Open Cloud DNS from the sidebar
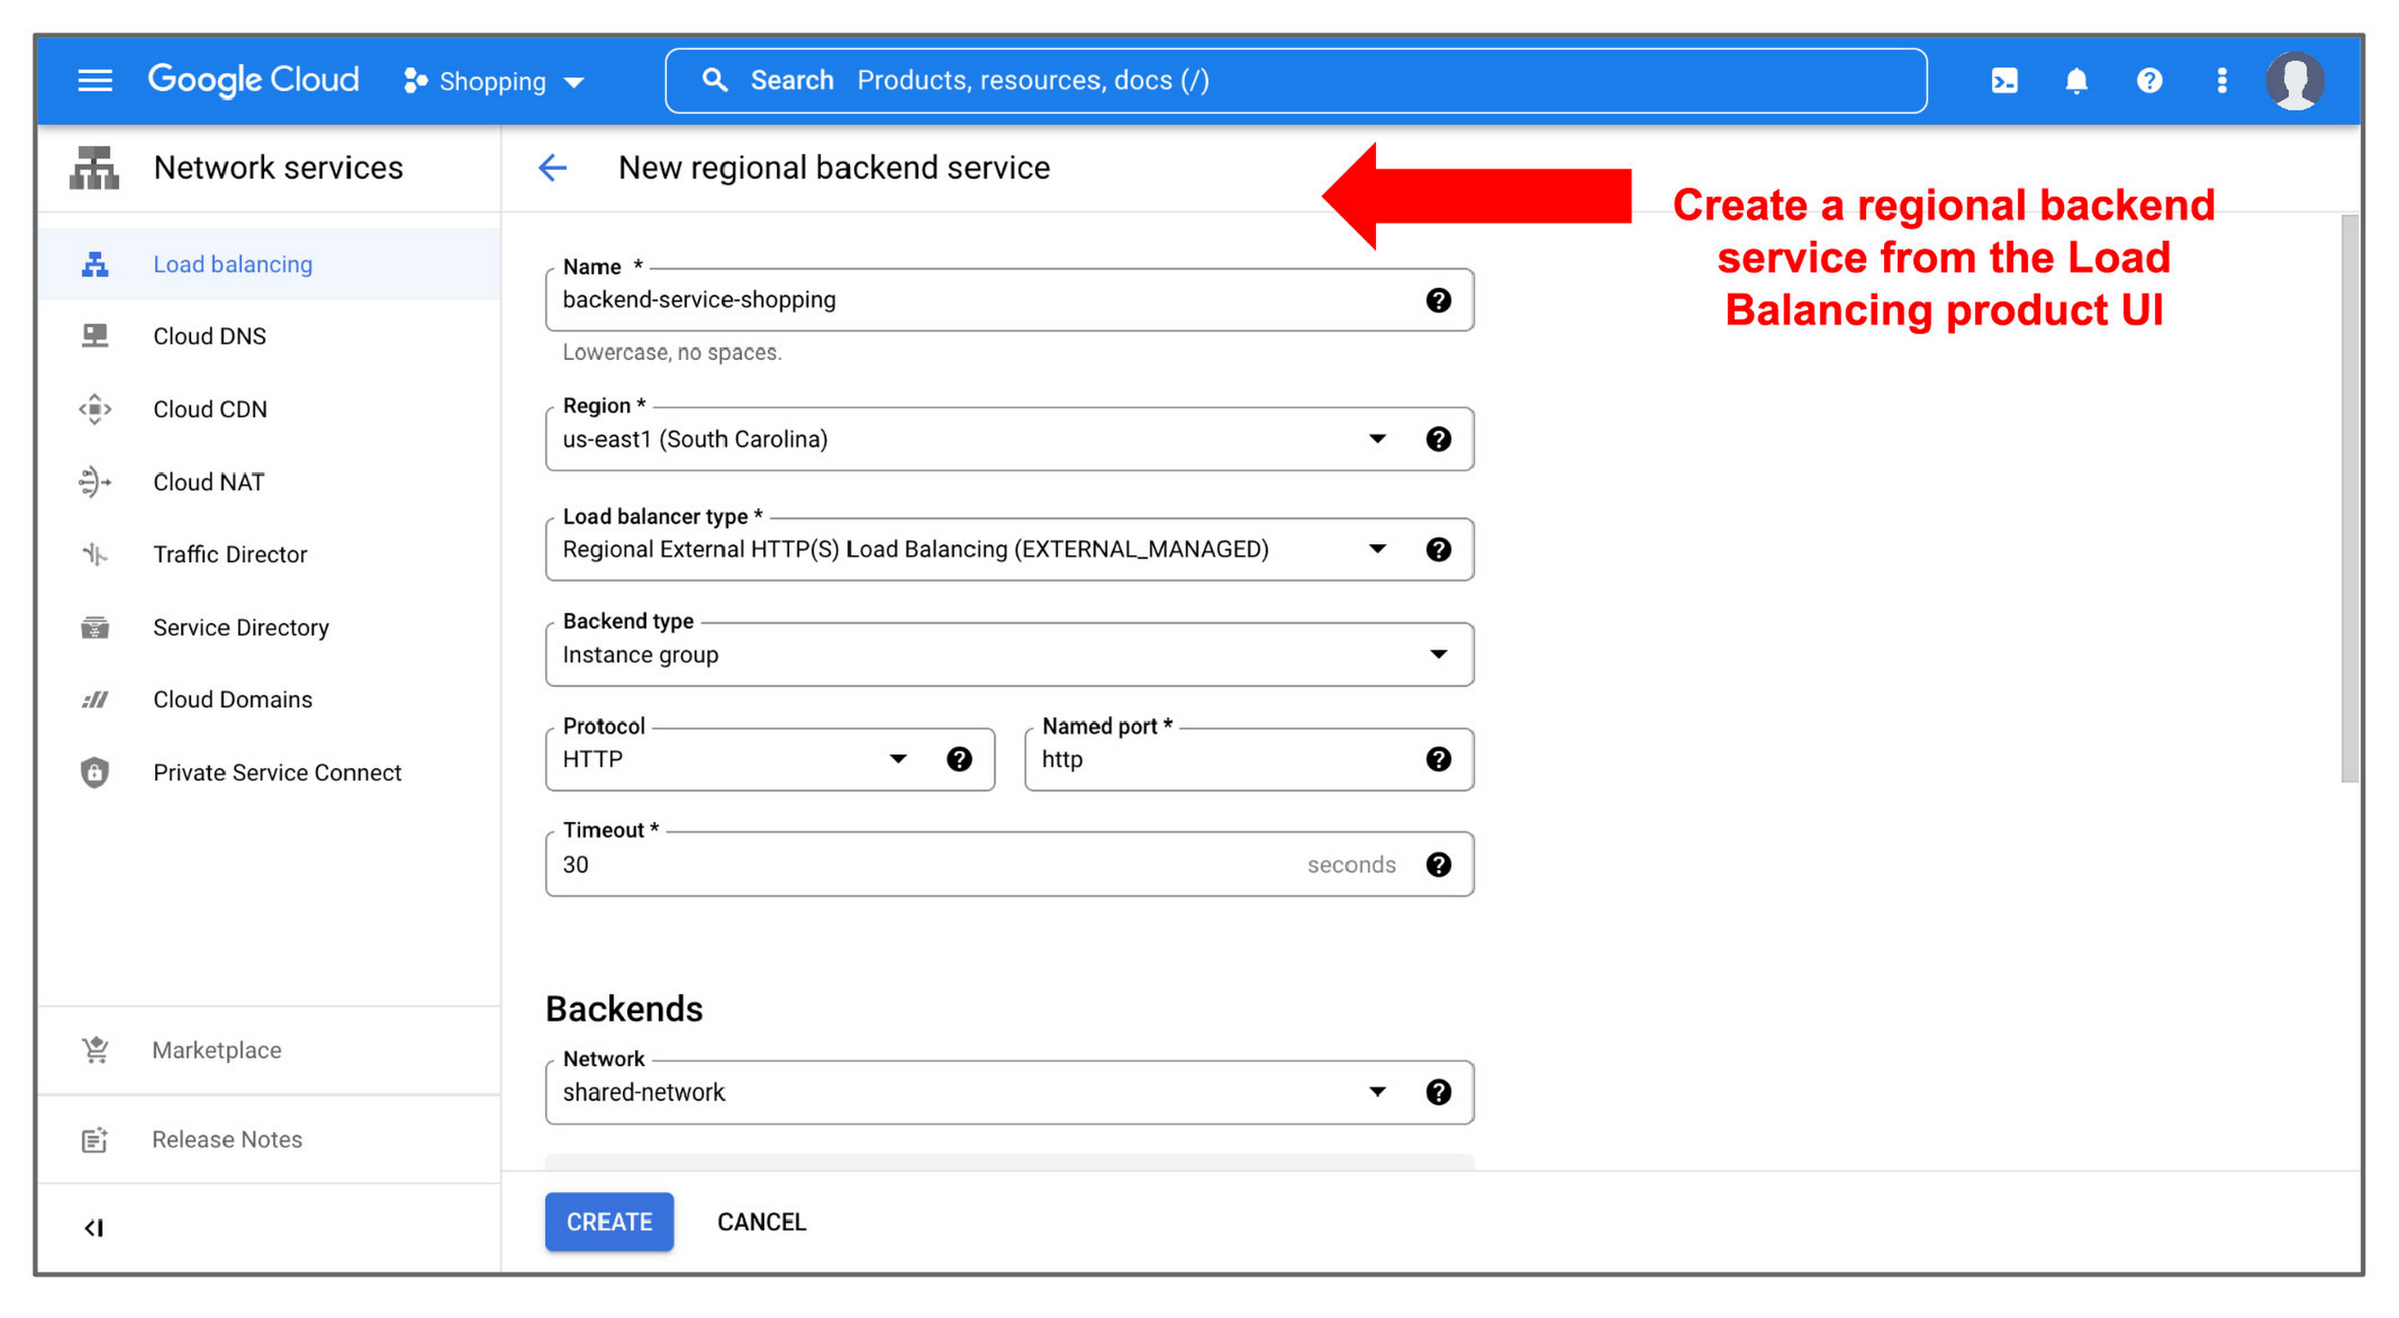2399x1318 pixels. [x=269, y=336]
